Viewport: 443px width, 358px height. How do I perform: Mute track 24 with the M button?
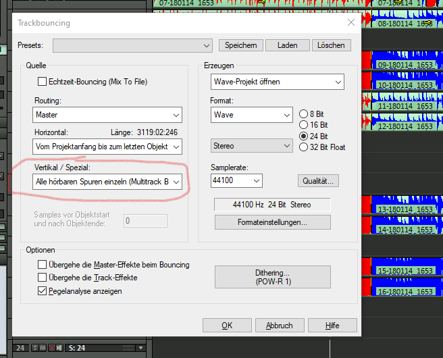43,348
